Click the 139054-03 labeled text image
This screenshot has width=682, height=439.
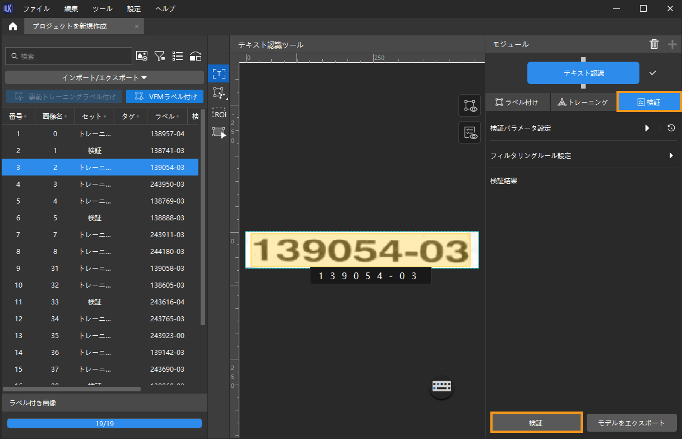coord(361,250)
